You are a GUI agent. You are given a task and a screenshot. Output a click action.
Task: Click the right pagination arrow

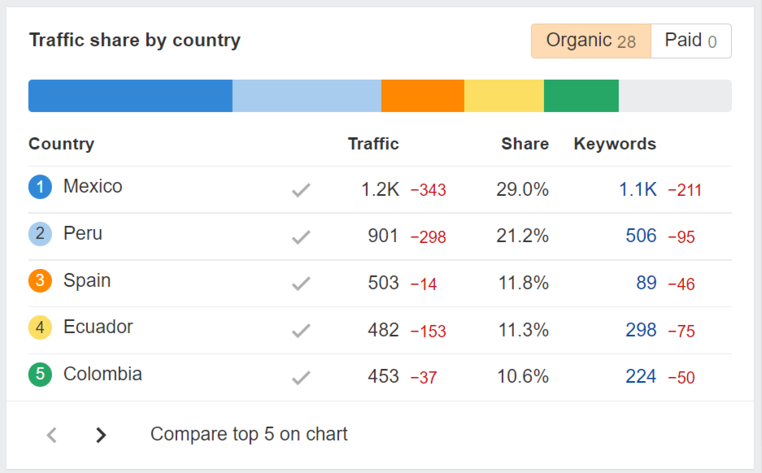[x=101, y=435]
